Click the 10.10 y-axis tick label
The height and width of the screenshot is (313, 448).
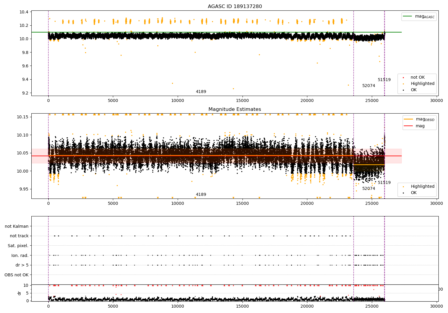(23, 135)
